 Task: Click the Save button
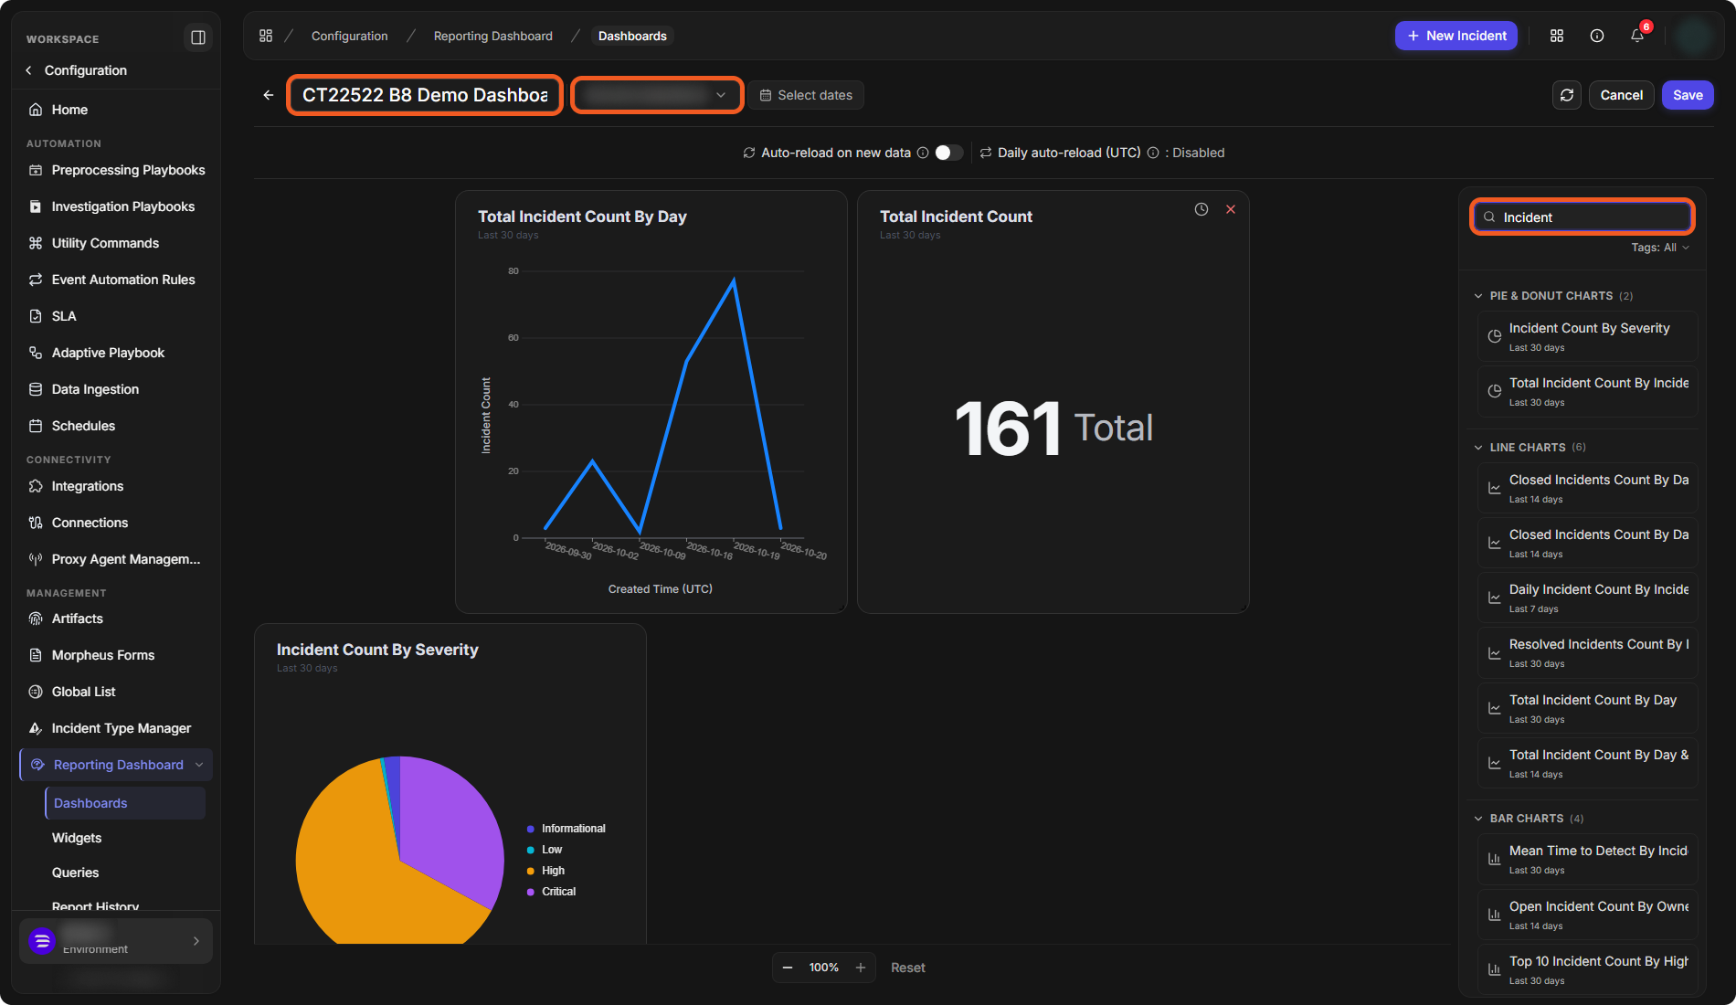[x=1688, y=95]
